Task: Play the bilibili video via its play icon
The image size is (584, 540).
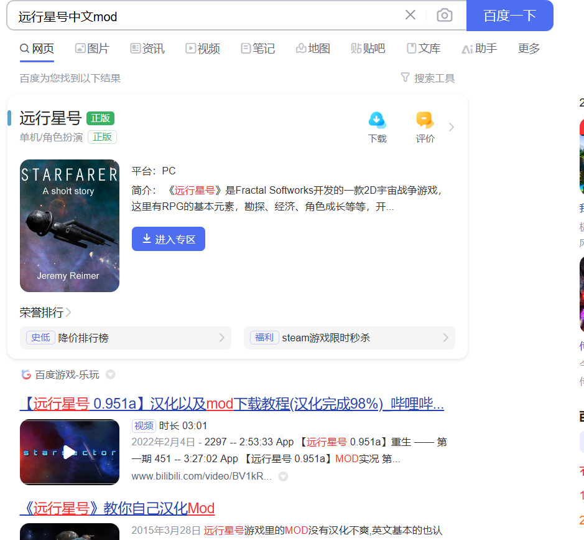Action: [69, 452]
